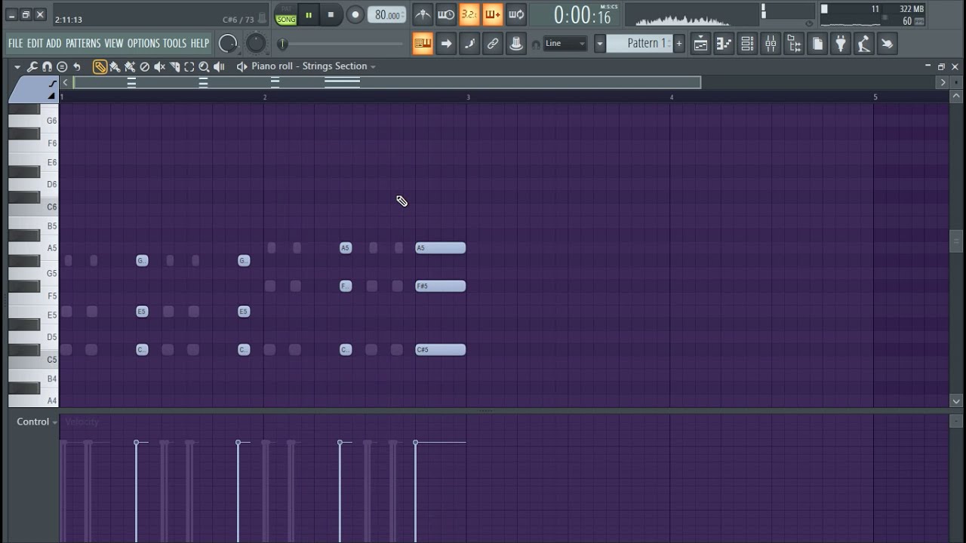Open the Mixer view
Screen dimensions: 966x543
click(x=771, y=44)
